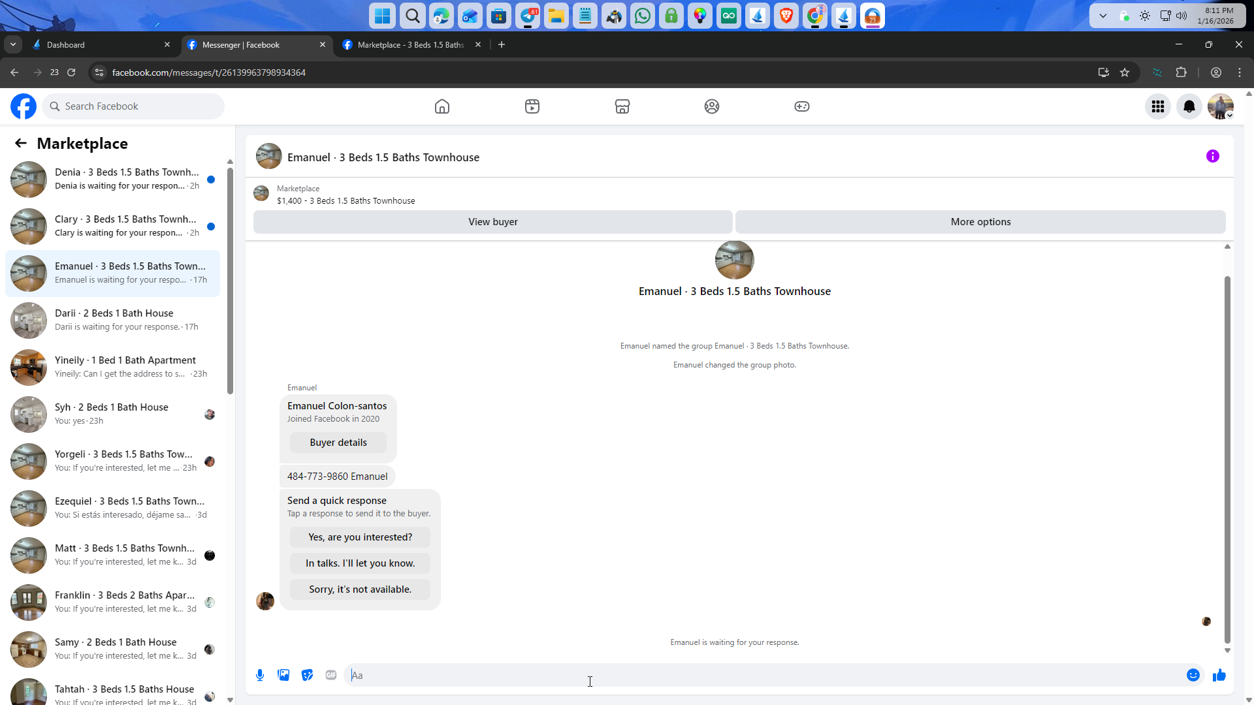The width and height of the screenshot is (1254, 705).
Task: Open the GIF picker icon
Action: pos(331,675)
